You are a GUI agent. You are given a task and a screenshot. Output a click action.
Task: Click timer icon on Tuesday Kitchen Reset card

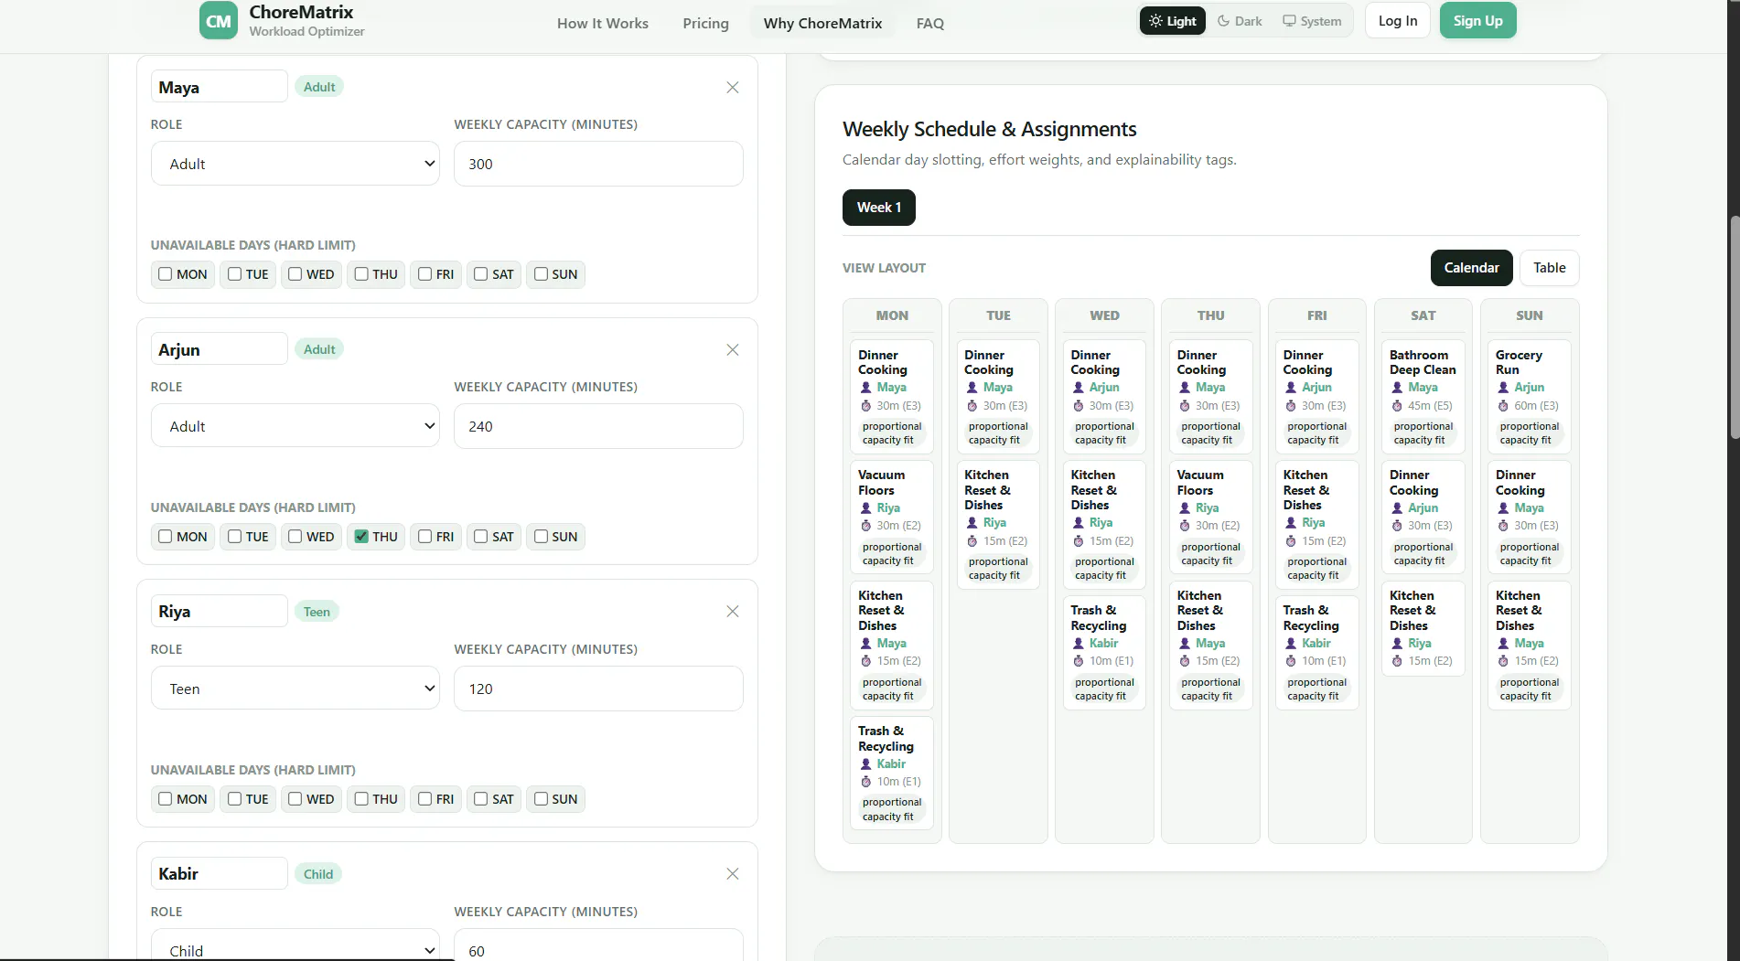coord(972,541)
